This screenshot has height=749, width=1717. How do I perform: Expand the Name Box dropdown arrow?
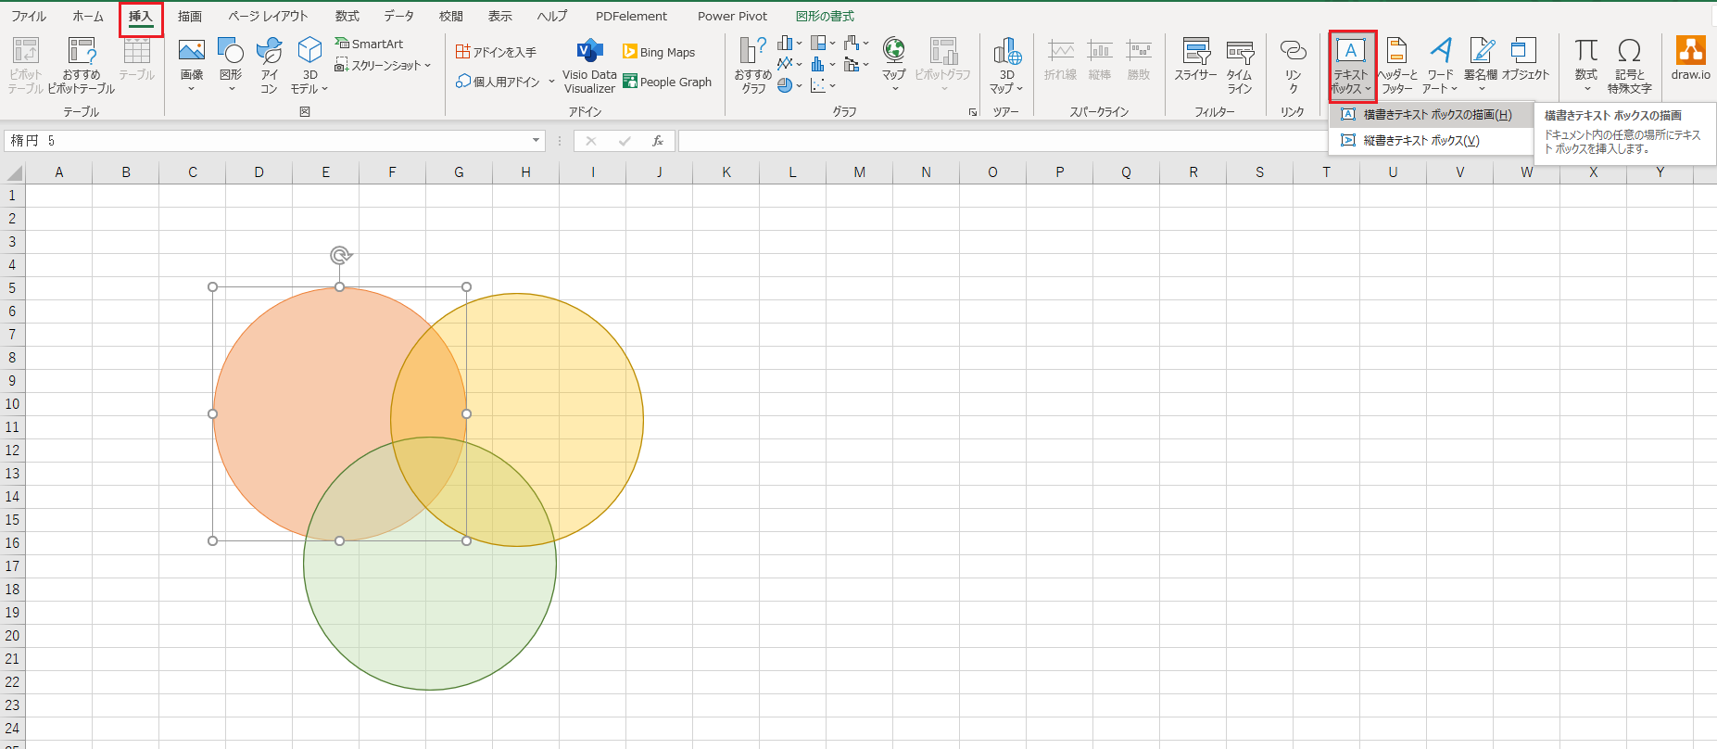click(536, 141)
